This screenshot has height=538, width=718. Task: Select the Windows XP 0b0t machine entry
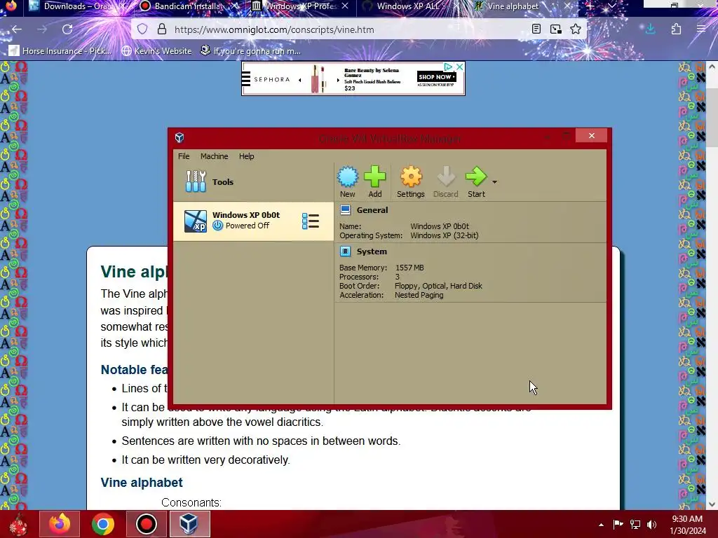tap(253, 221)
